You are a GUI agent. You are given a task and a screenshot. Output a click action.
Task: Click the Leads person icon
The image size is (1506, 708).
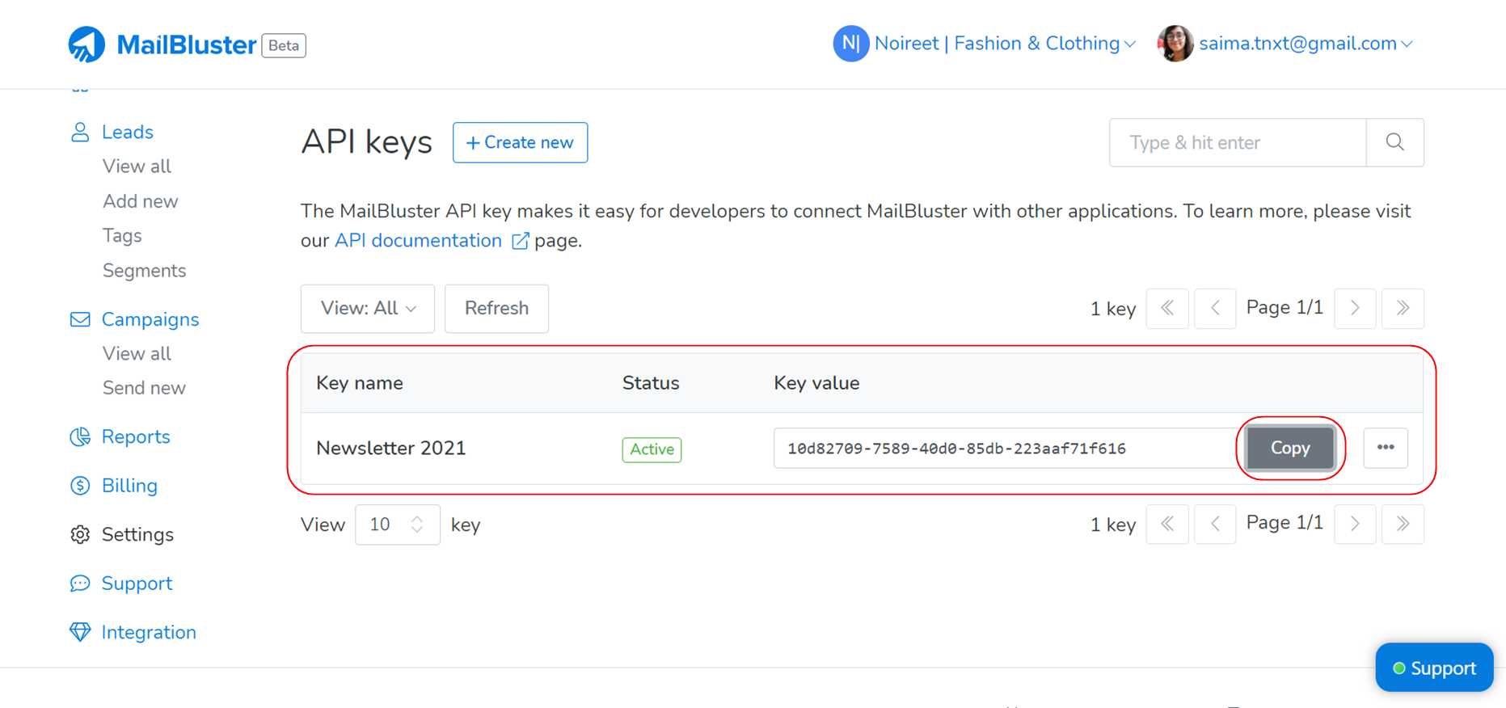click(80, 132)
